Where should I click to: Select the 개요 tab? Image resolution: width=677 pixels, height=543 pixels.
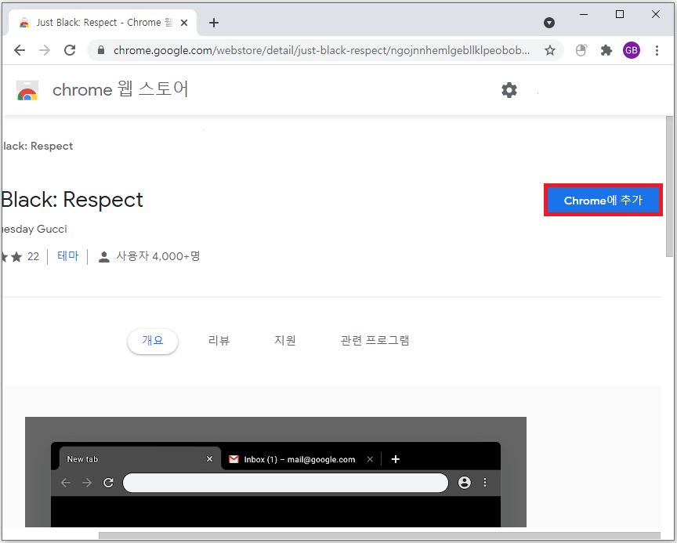pyautogui.click(x=153, y=341)
